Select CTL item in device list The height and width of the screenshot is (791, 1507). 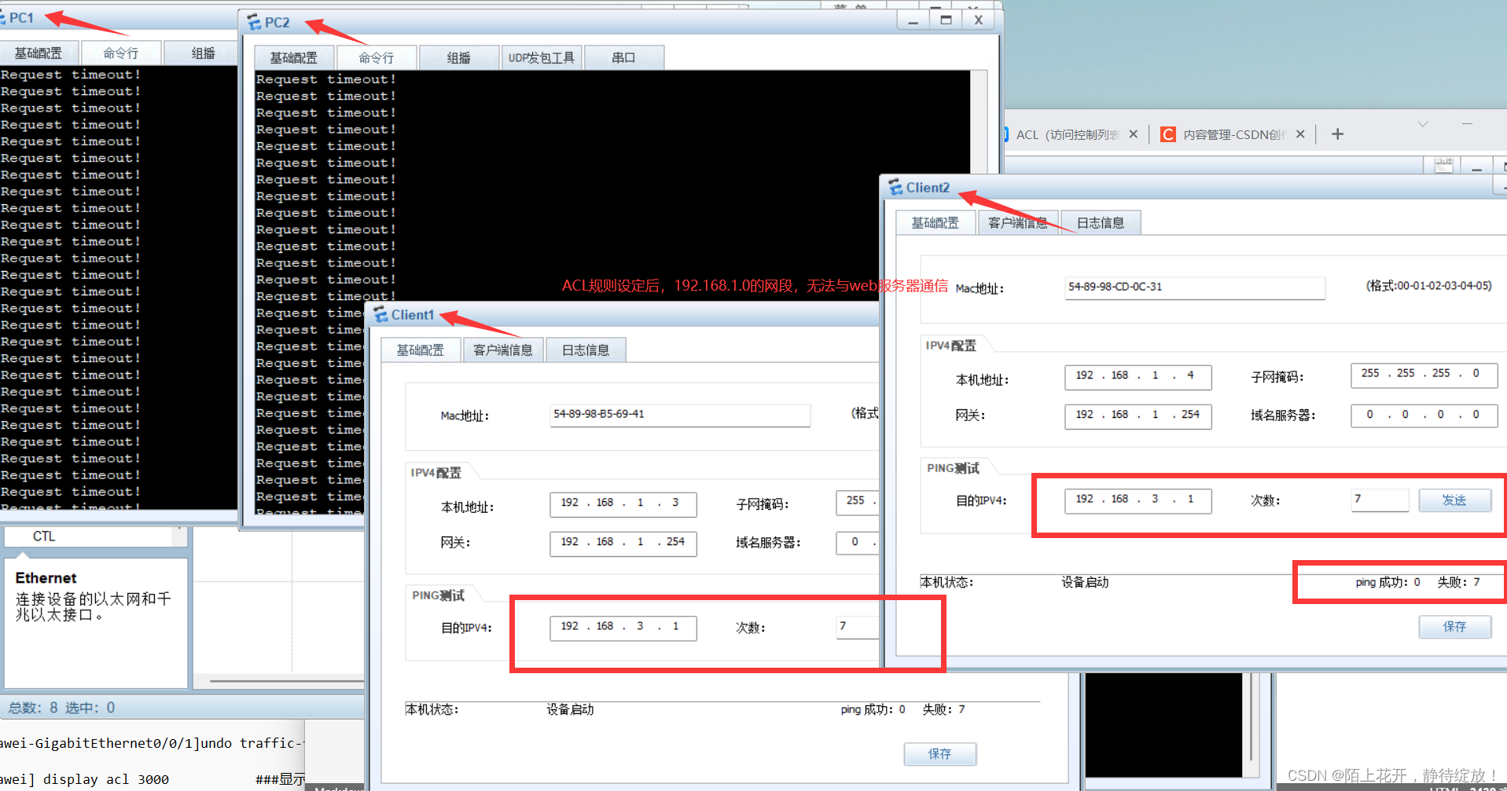tap(44, 536)
